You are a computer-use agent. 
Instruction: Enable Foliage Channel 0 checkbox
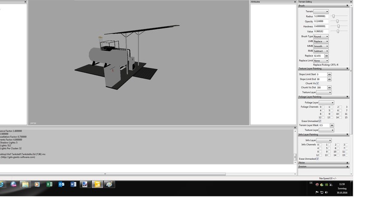point(324,107)
